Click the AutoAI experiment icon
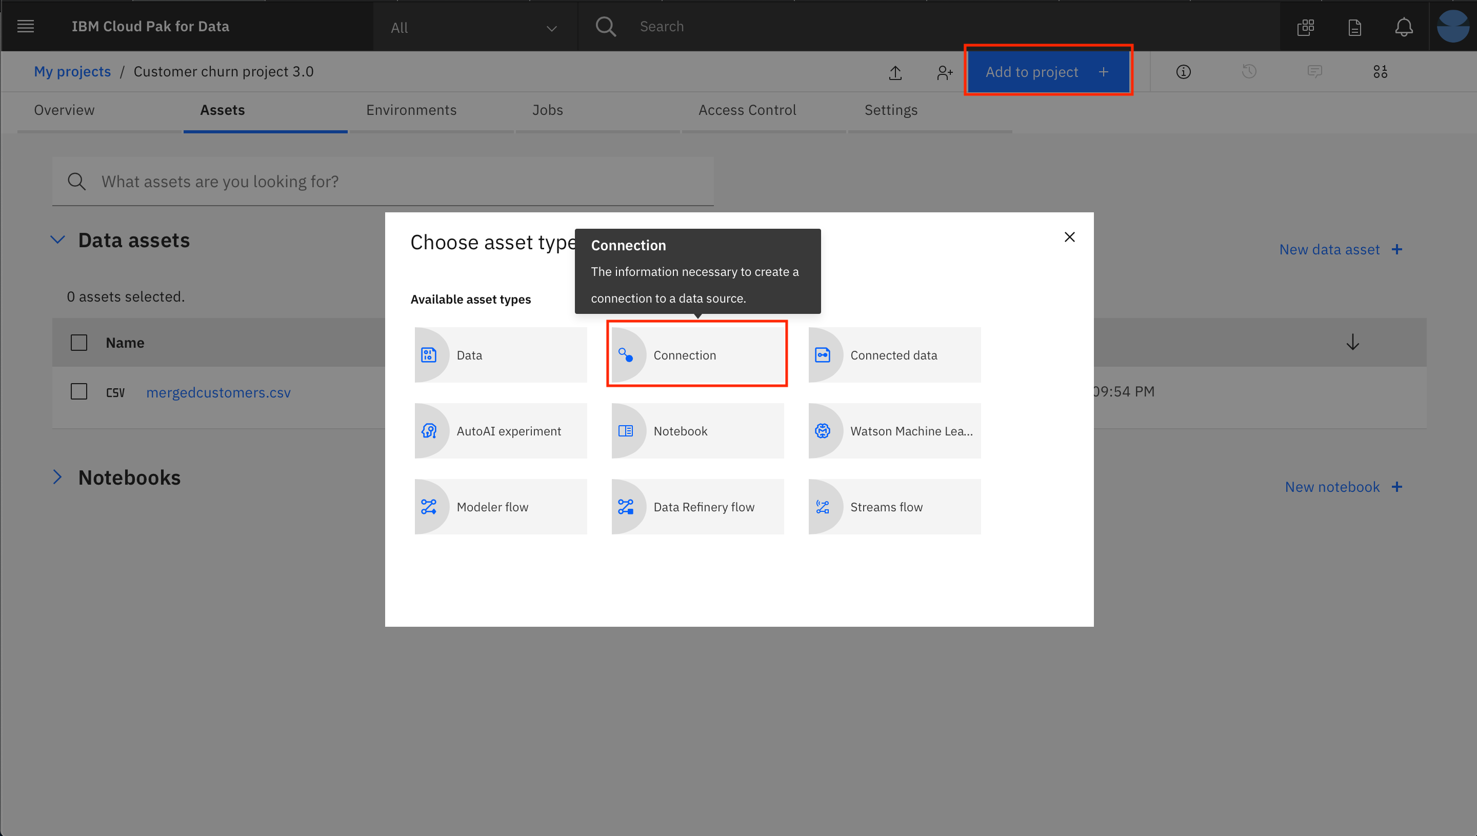This screenshot has width=1477, height=836. coord(430,431)
